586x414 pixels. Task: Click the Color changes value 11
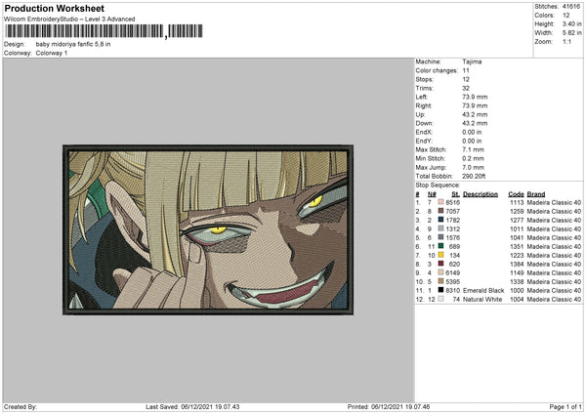(x=466, y=70)
